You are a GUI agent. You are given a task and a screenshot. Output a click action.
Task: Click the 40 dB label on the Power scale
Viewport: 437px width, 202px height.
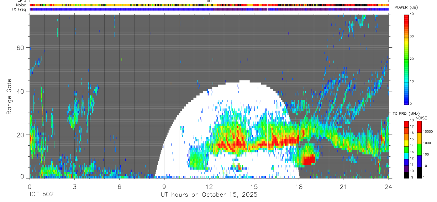coord(412,14)
